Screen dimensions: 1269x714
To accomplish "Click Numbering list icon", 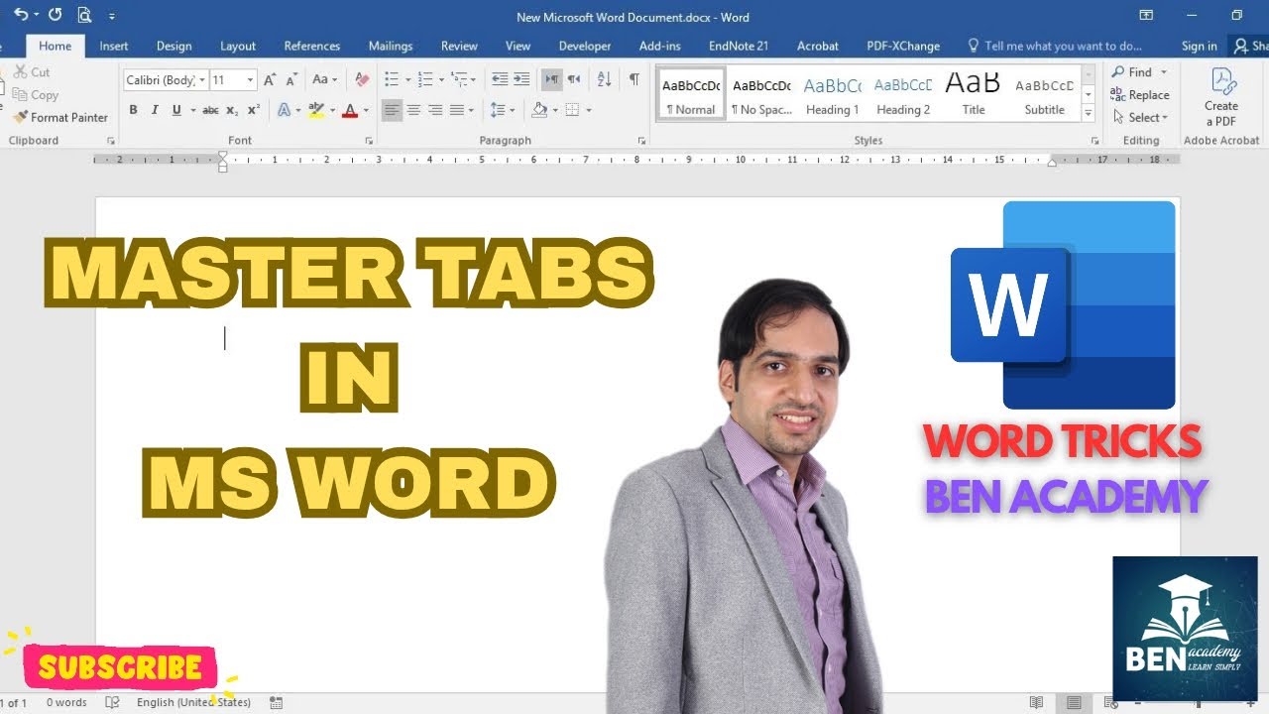I will point(425,79).
